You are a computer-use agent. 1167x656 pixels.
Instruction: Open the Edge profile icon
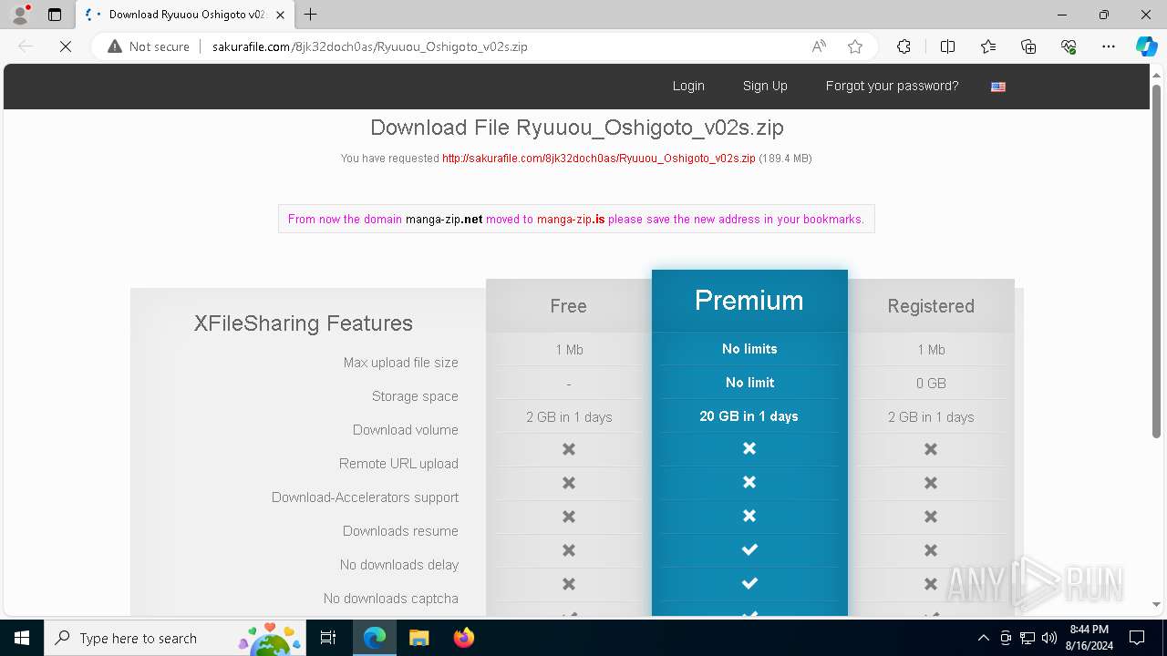point(20,15)
